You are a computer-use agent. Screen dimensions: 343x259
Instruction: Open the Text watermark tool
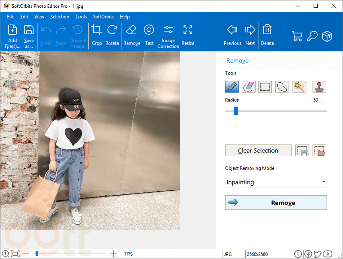pos(149,35)
